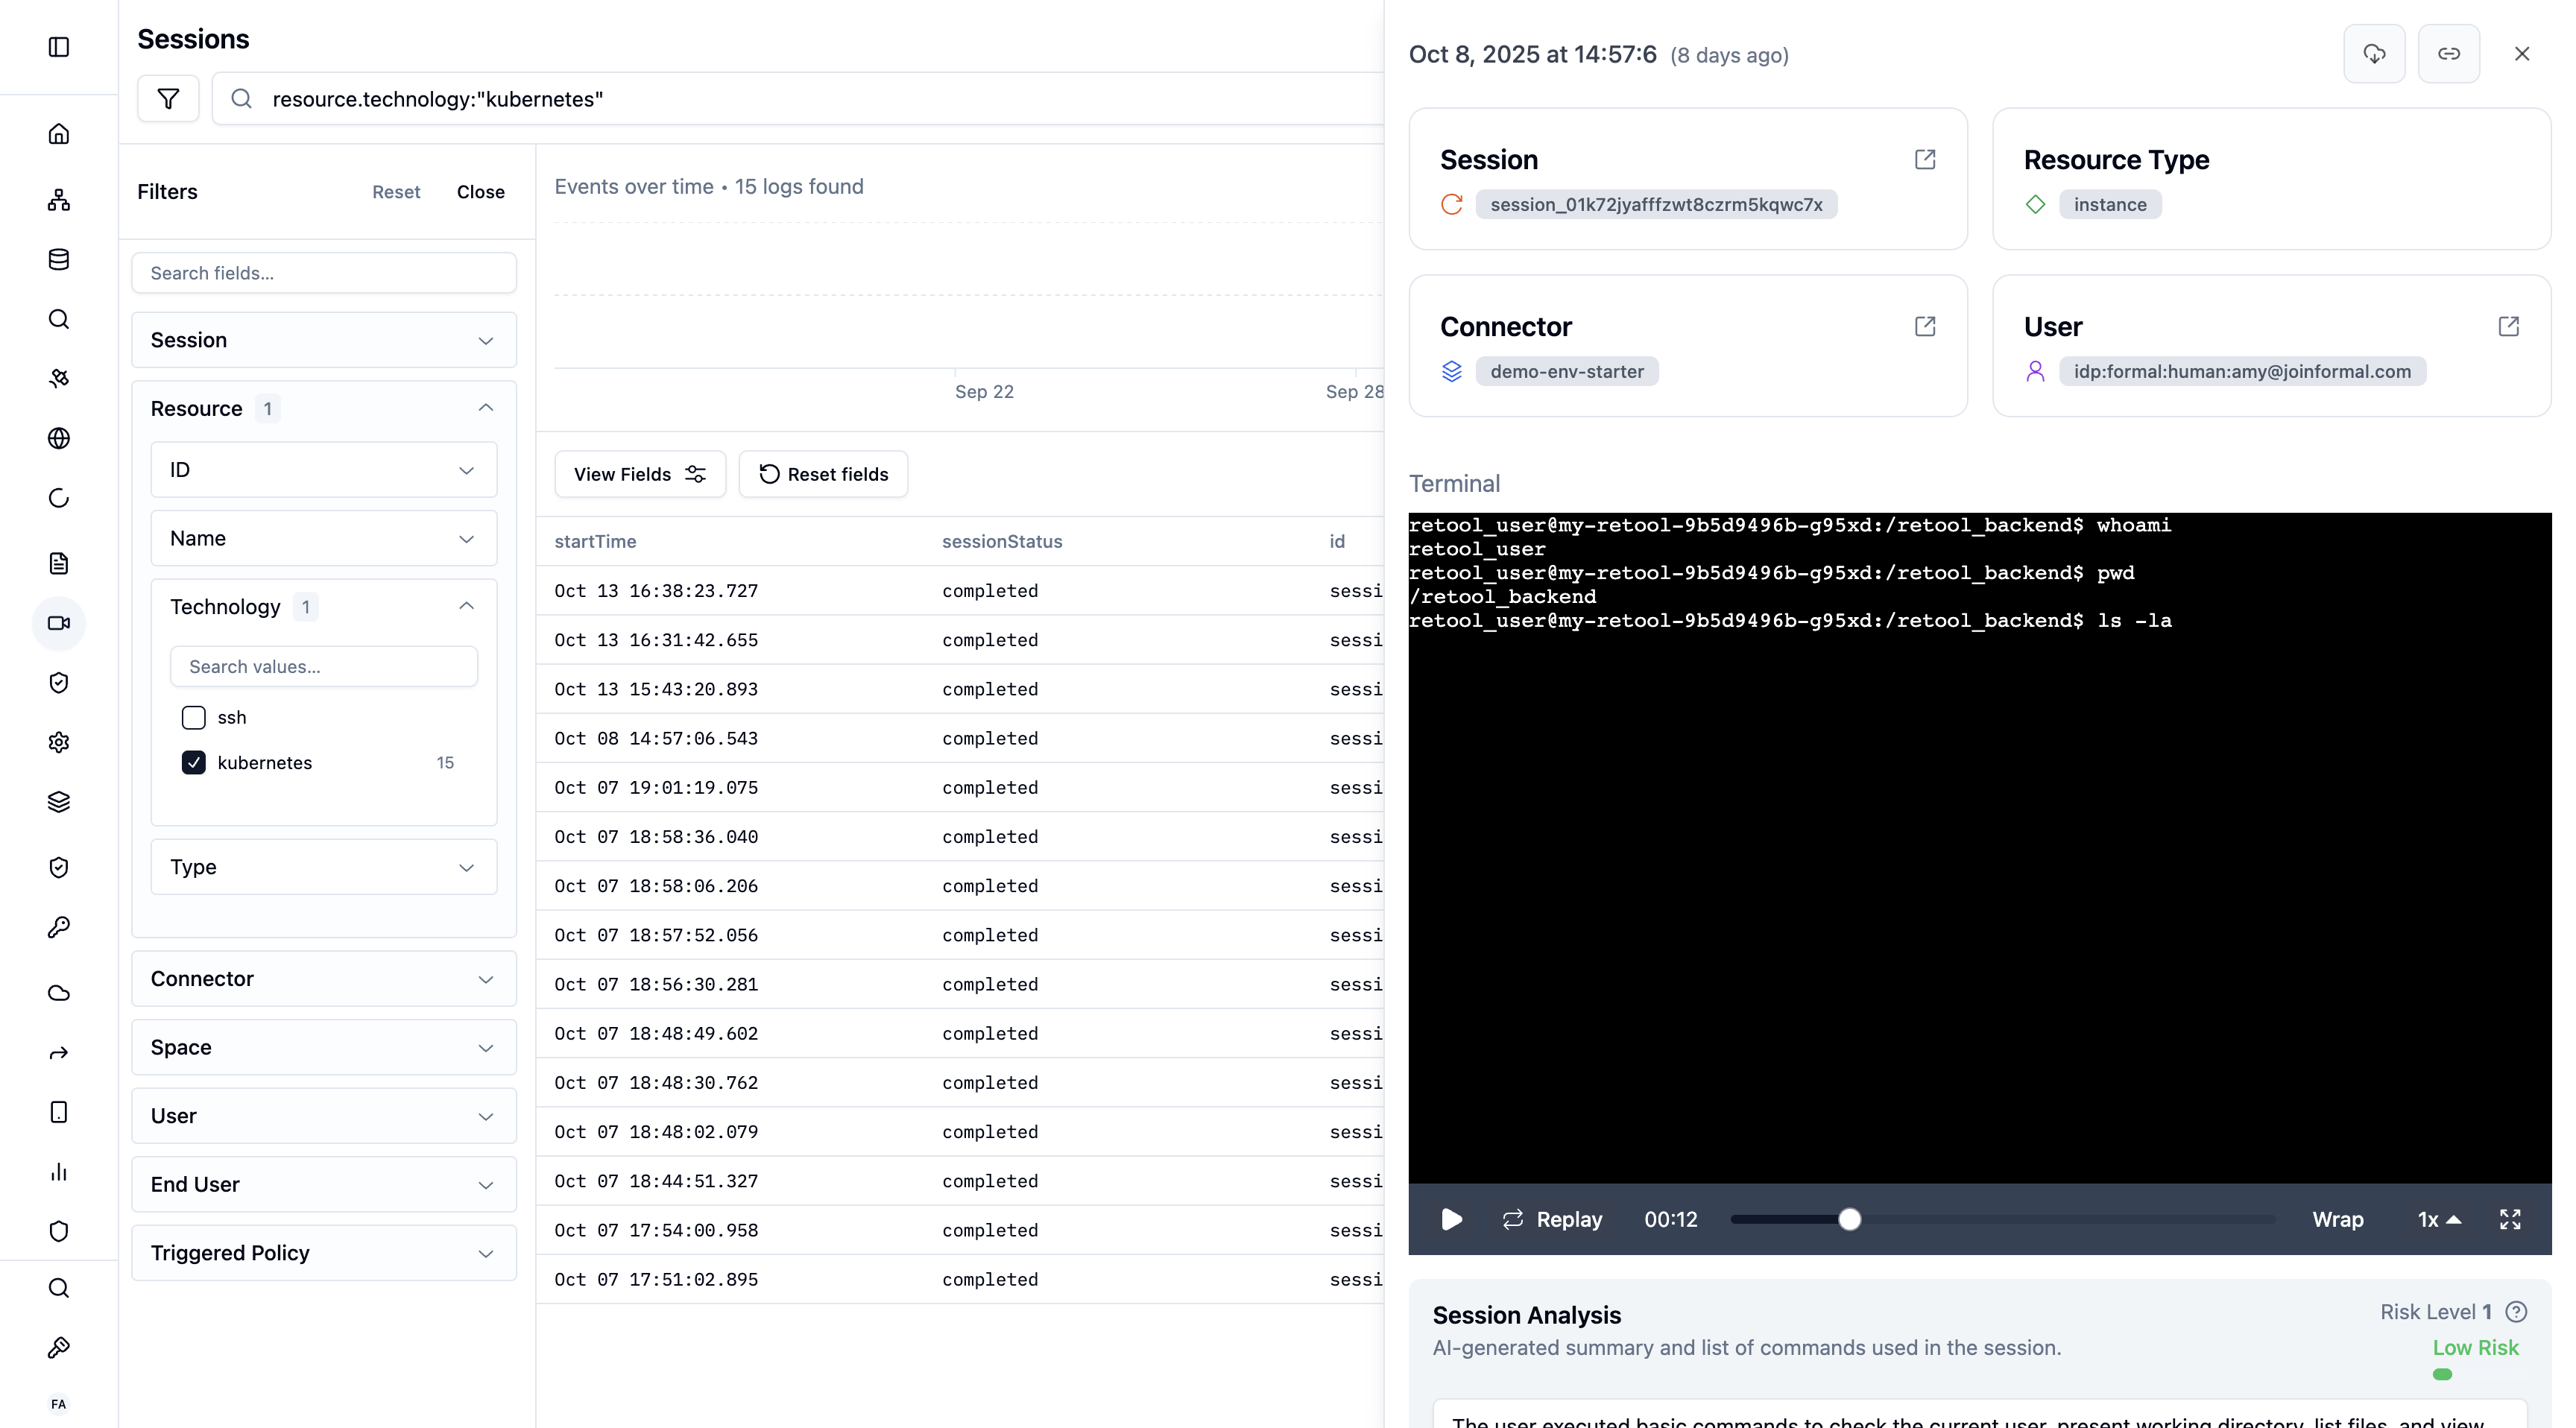Screen dimensions: 2576x1428
Task: Click the home icon in sidebar
Action: 59,134
